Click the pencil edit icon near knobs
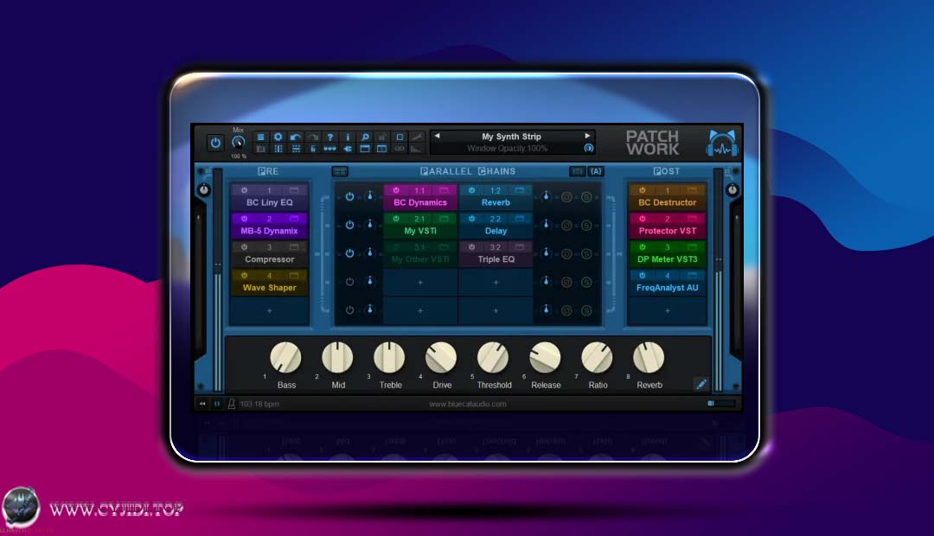This screenshot has height=536, width=934. click(701, 384)
